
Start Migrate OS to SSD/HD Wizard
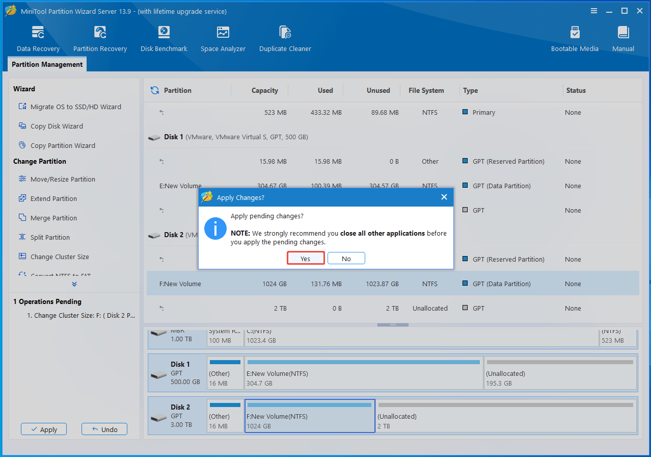pos(70,107)
